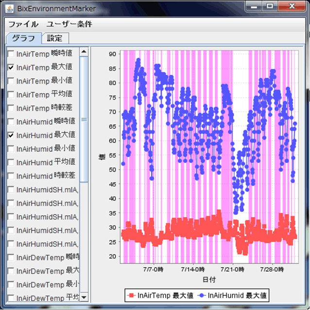Screen dimensions: 310x310
Task: Open the ユーザー条件 menu
Action: tap(69, 24)
